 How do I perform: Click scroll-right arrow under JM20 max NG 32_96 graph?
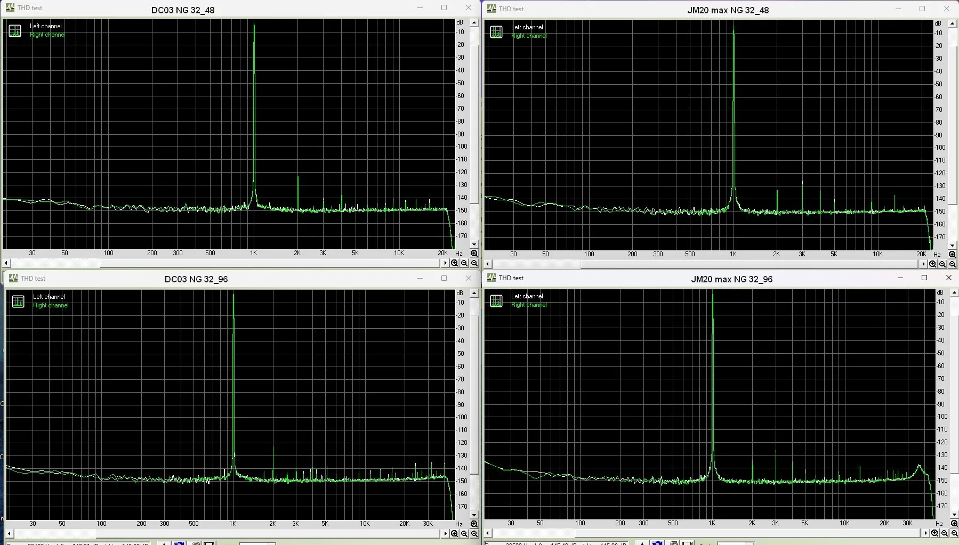pyautogui.click(x=925, y=533)
